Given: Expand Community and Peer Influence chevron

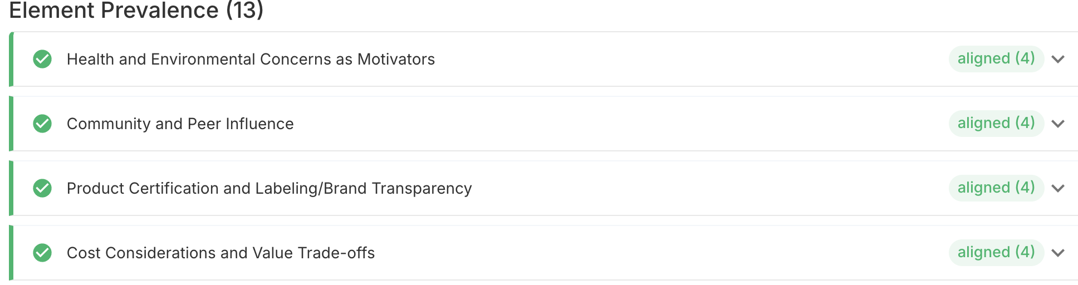Looking at the screenshot, I should click(1058, 124).
